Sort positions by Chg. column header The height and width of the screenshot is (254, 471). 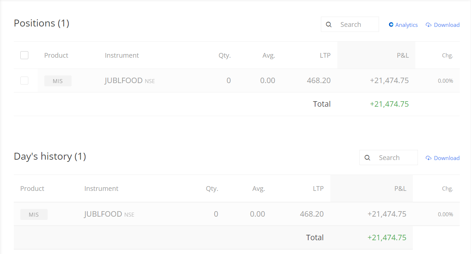(447, 56)
